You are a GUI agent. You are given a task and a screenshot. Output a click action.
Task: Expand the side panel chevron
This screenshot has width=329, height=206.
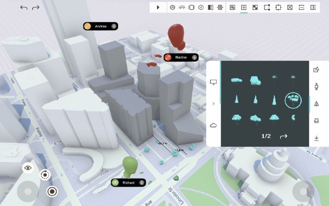pos(213,104)
